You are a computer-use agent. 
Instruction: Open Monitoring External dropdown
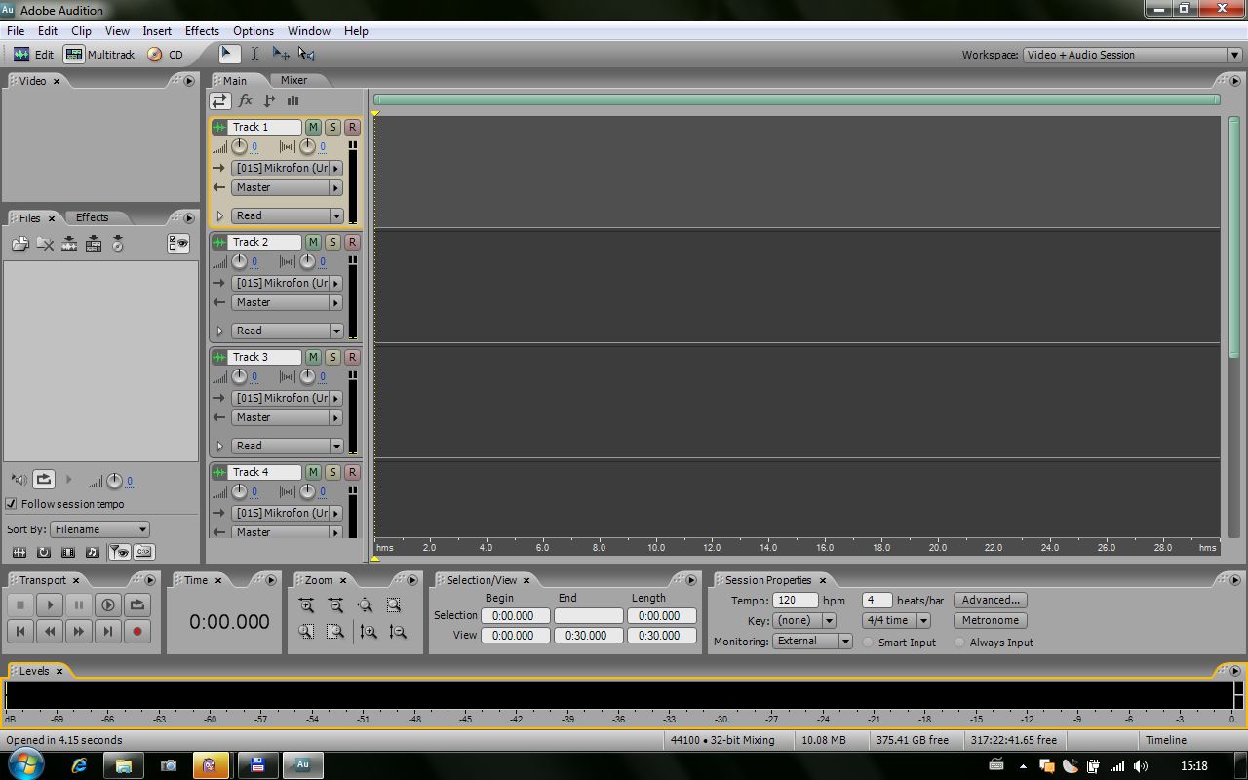[813, 641]
